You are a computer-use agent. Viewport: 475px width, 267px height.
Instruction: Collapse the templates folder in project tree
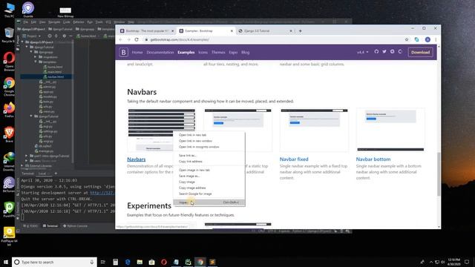(36, 62)
